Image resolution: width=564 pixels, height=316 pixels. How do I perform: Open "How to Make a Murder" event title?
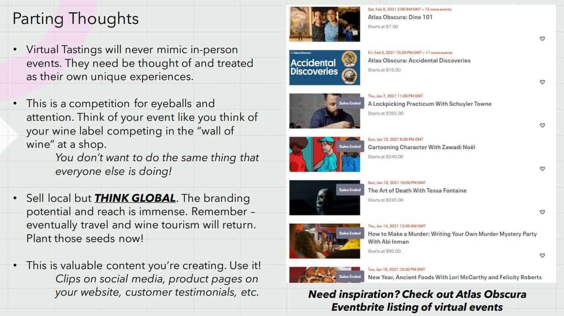453,238
